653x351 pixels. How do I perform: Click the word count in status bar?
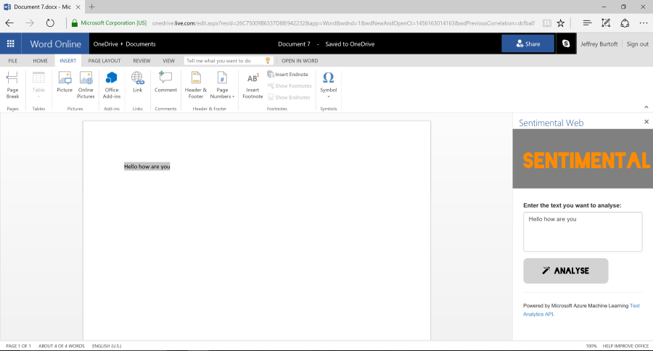point(61,346)
